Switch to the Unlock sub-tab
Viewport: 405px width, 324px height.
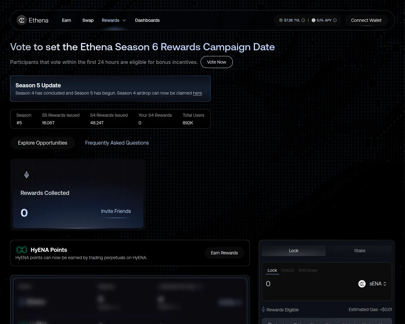coord(288,270)
